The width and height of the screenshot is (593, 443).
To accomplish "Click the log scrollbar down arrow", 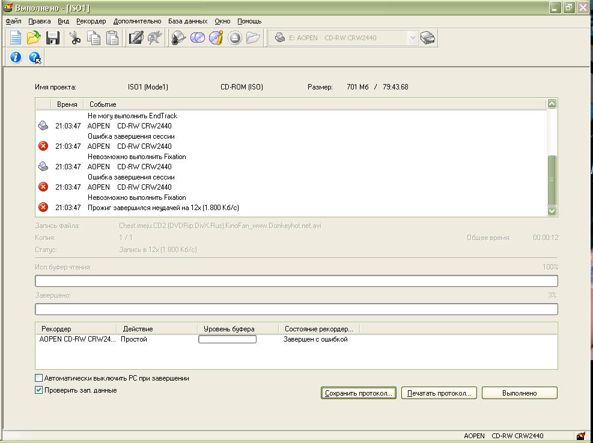I will 552,211.
